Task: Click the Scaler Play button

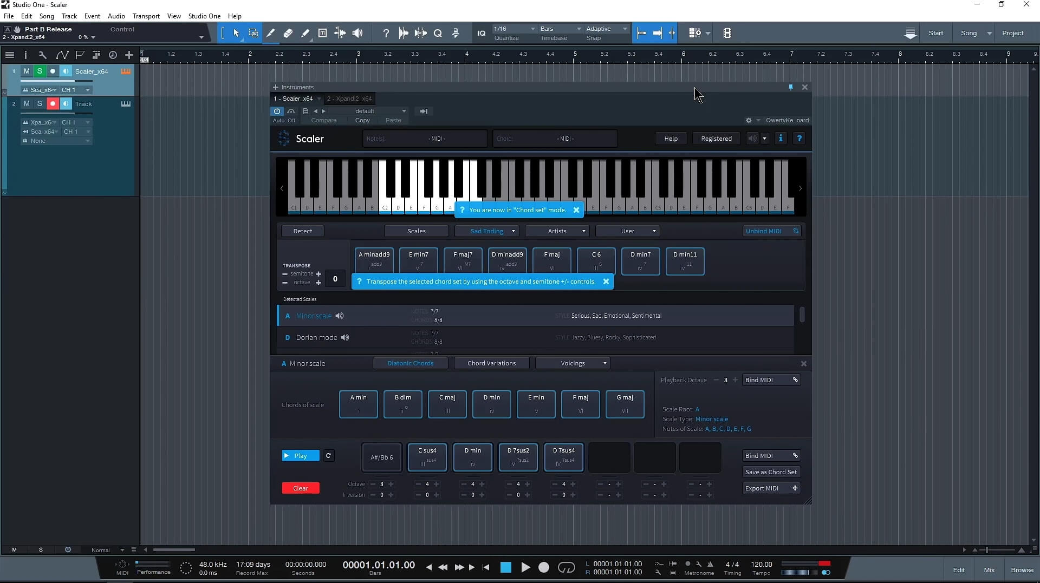Action: tap(301, 456)
